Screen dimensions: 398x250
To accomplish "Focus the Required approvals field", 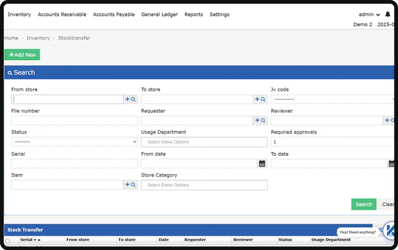I will pyautogui.click(x=333, y=142).
